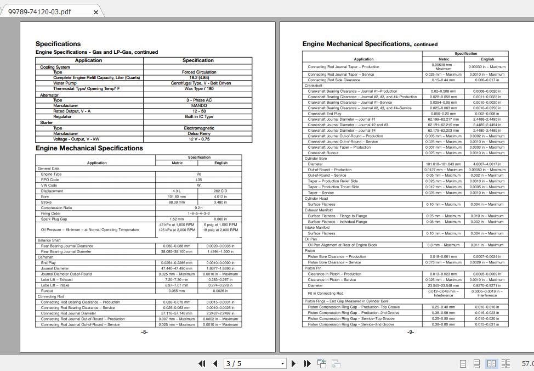This screenshot has height=371, width=534.
Task: Jump to the first page
Action: coord(202,363)
